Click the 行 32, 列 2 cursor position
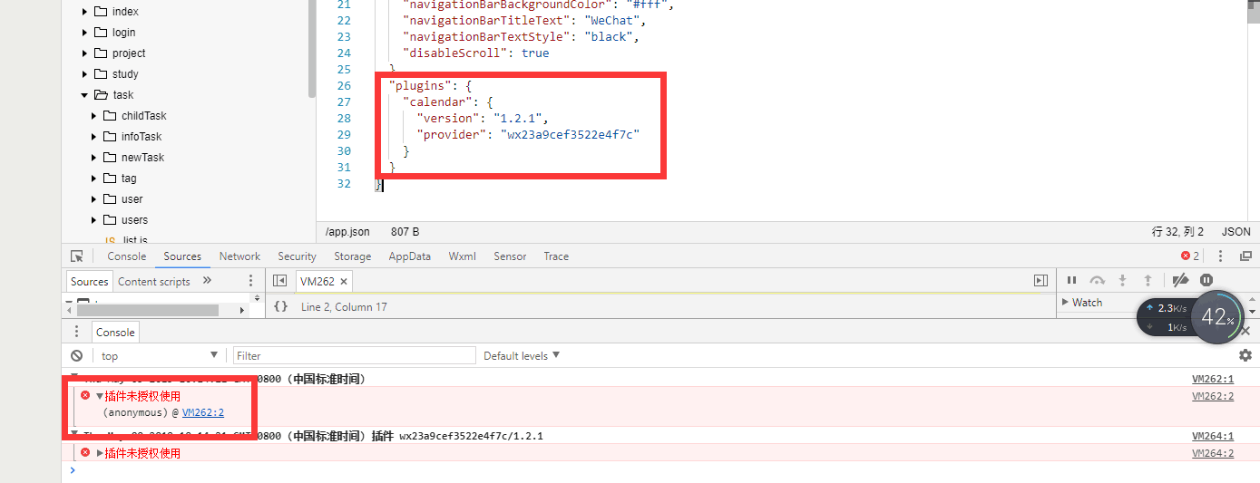1260x483 pixels. pyautogui.click(x=1177, y=232)
